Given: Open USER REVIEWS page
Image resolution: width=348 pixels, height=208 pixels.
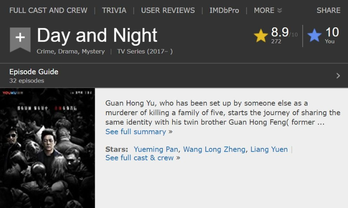Looking at the screenshot, I should 168,10.
